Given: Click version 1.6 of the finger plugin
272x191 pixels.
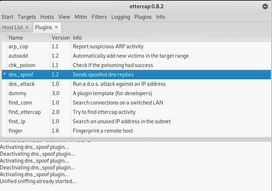Looking at the screenshot, I should click(55, 131).
